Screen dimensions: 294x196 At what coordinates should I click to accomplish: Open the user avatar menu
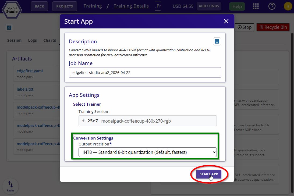(x=288, y=6)
